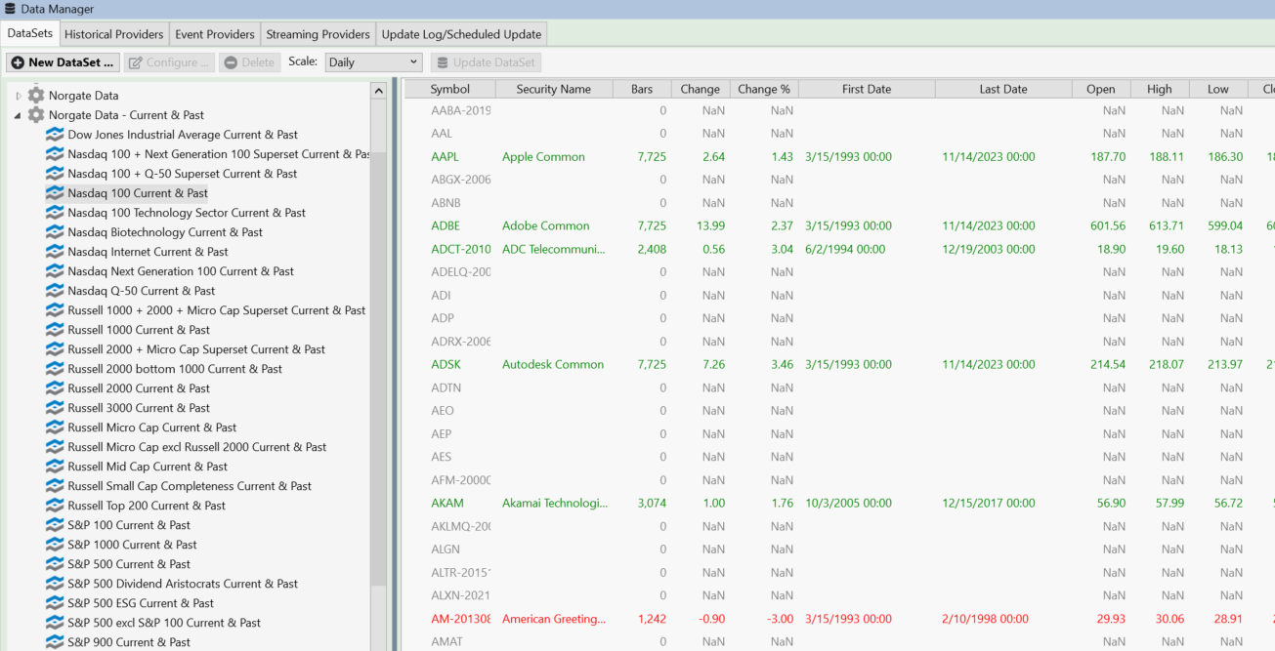Screen dimensions: 1275x651
Task: Click the S&P 500 ESG dataset icon
Action: point(55,603)
